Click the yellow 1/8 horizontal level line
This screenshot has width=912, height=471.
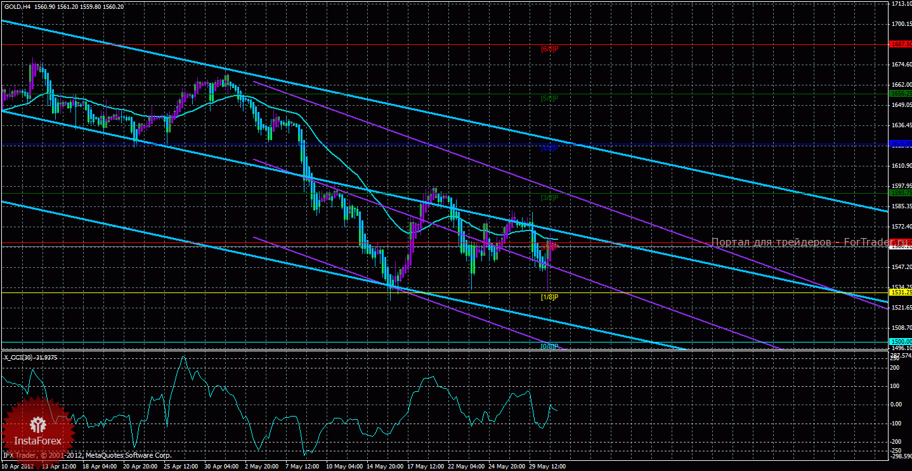(x=444, y=292)
